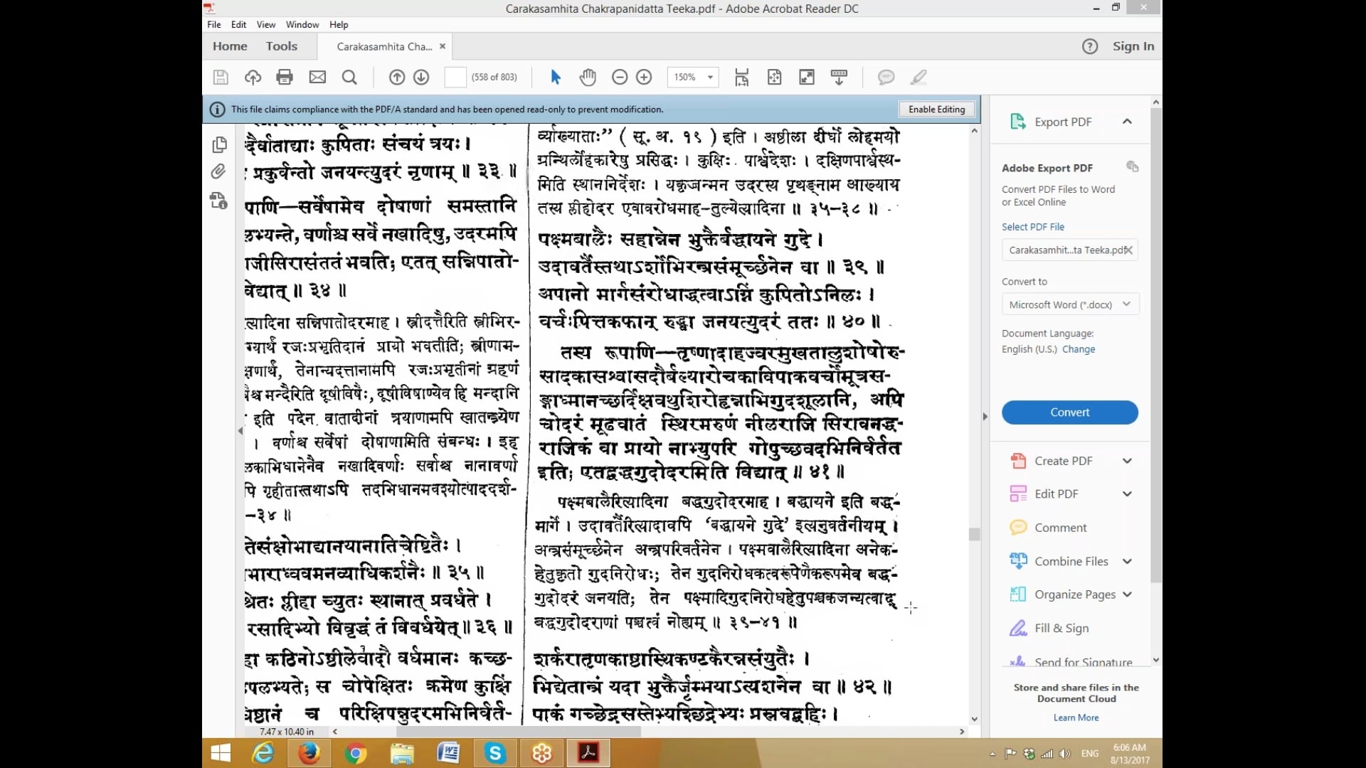Go to next page arrow icon
1366x768 pixels.
click(x=421, y=77)
